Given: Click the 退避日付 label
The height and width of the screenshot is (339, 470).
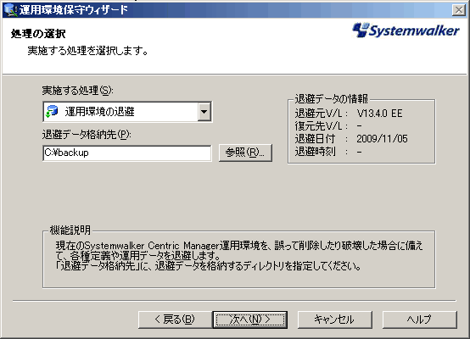Looking at the screenshot, I should coord(315,139).
